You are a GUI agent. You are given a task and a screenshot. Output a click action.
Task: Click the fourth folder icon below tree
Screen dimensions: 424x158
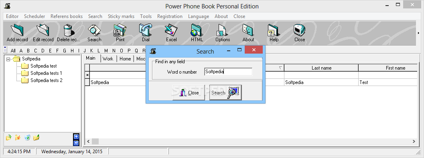click(x=36, y=138)
